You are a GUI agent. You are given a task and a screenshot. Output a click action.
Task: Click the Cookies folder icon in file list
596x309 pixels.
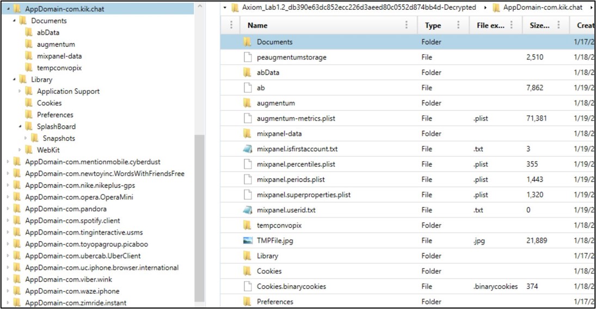[x=248, y=271]
